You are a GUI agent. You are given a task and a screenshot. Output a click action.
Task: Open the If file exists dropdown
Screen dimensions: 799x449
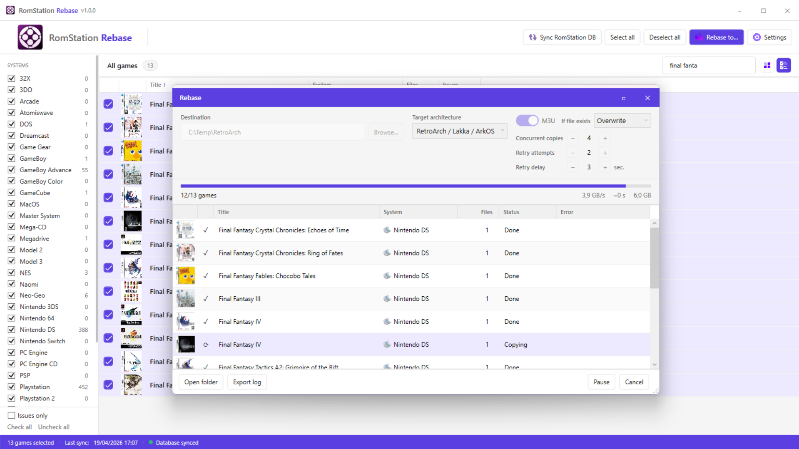622,121
